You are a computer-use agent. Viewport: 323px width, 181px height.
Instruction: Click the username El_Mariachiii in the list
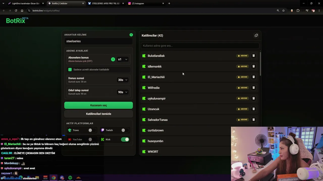[x=156, y=77]
